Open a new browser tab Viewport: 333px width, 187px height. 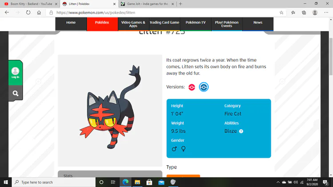point(181,4)
